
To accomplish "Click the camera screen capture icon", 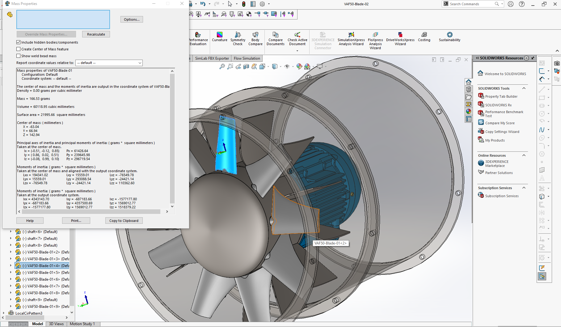I will [x=557, y=63].
